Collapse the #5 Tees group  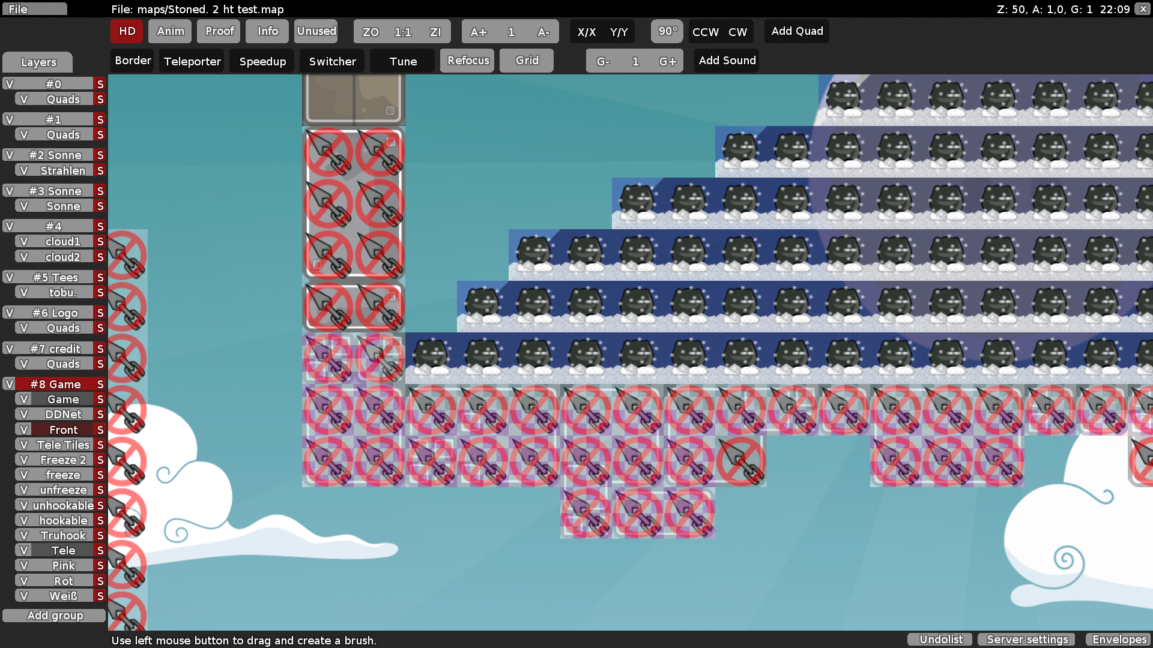point(57,277)
